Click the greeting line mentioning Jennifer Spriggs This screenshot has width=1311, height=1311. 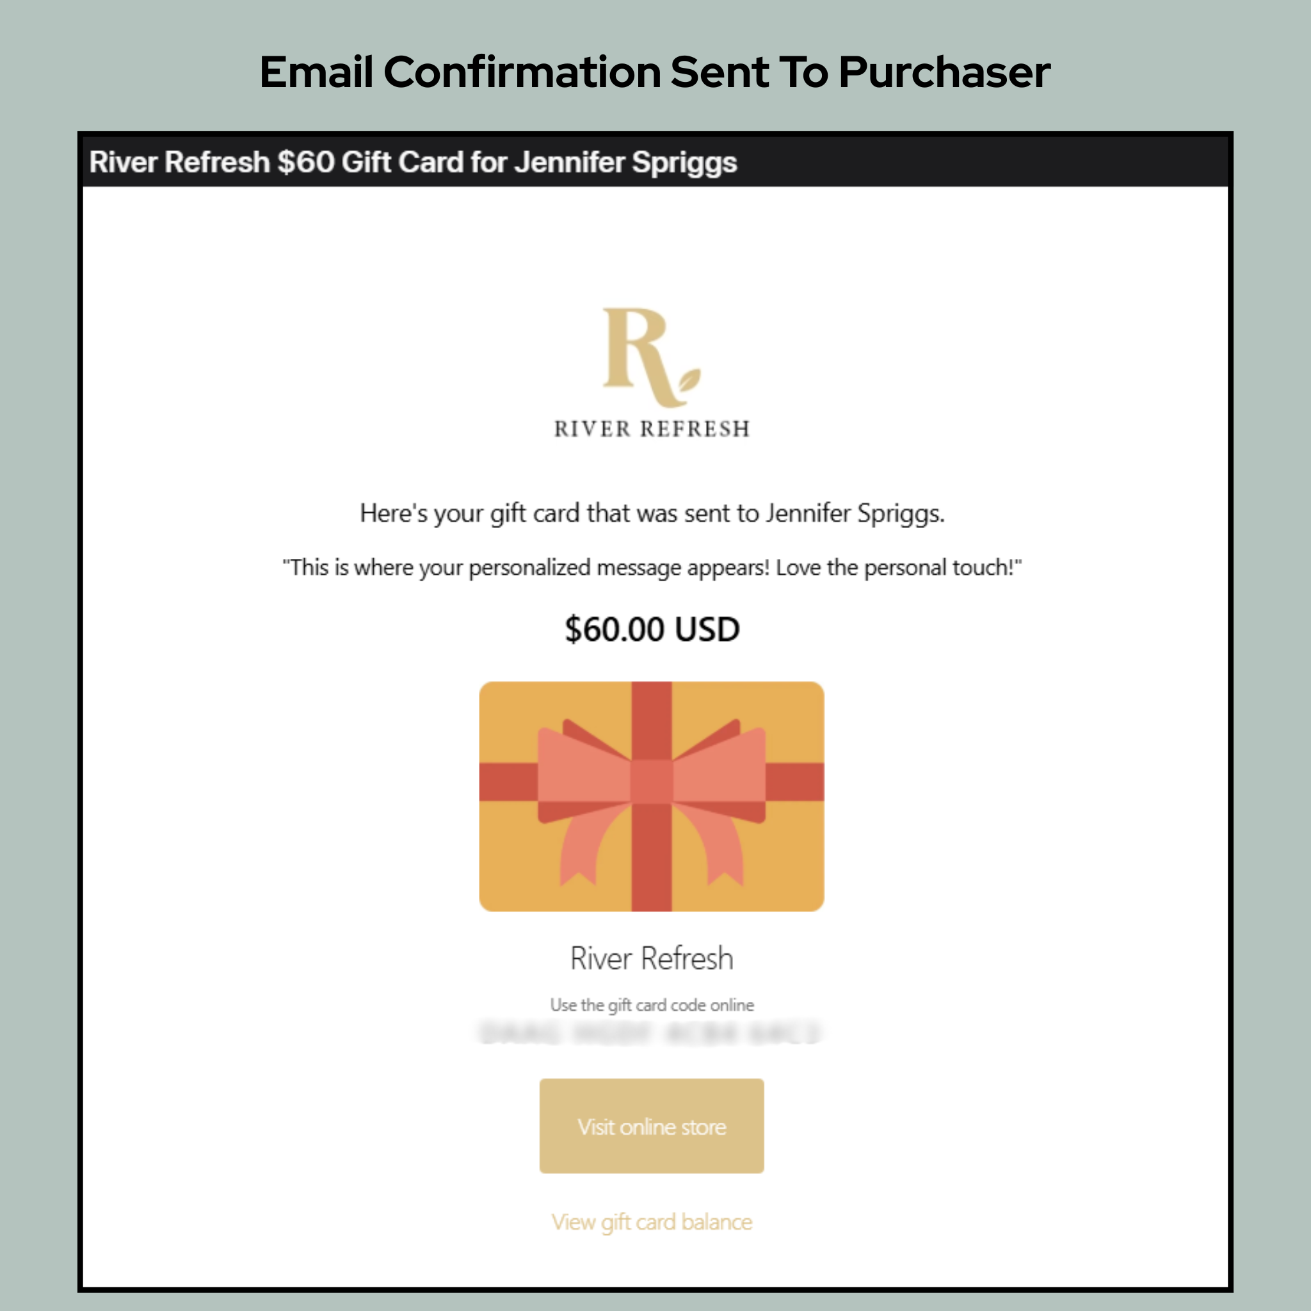tap(652, 513)
